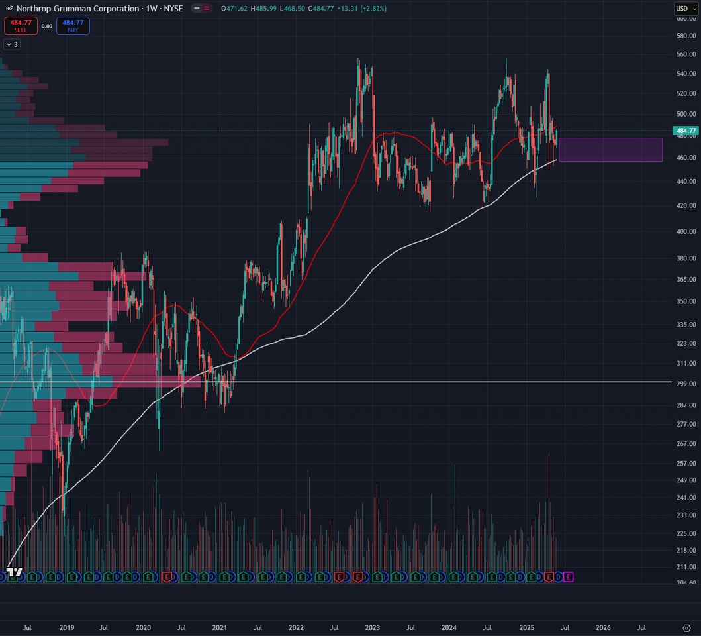Click the blue 484.77 BUY button

pos(73,26)
